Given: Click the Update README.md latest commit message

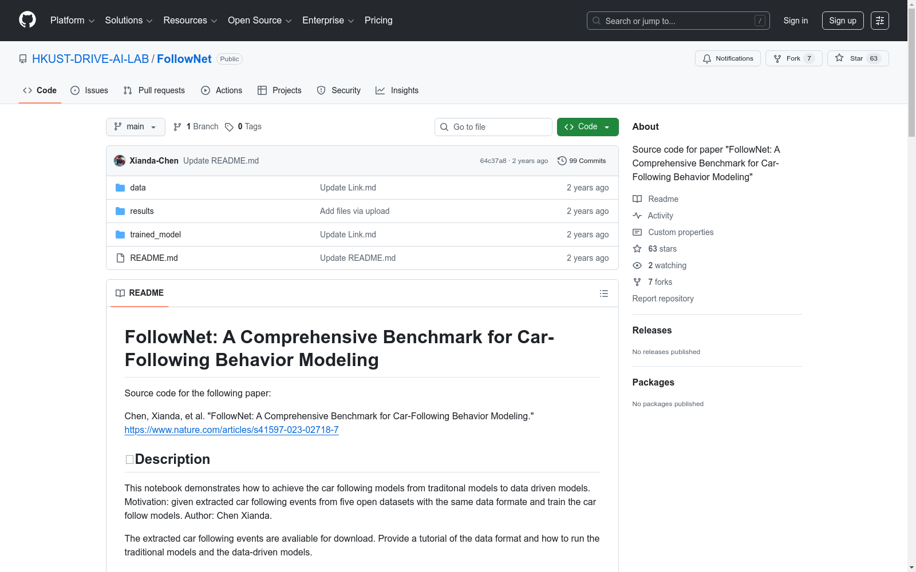Looking at the screenshot, I should click(221, 161).
